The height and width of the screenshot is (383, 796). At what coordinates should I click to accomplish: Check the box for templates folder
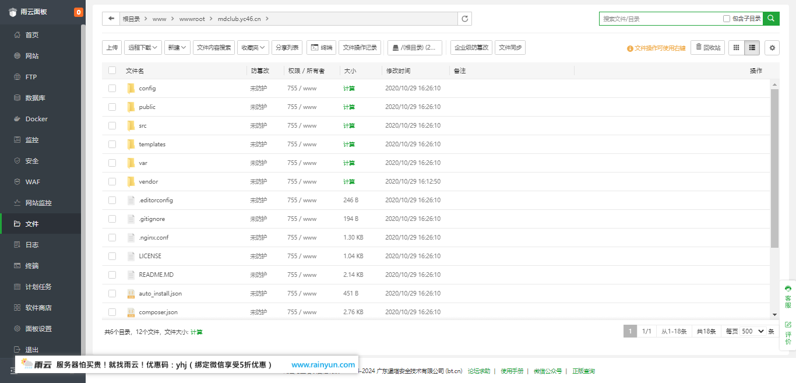click(112, 145)
